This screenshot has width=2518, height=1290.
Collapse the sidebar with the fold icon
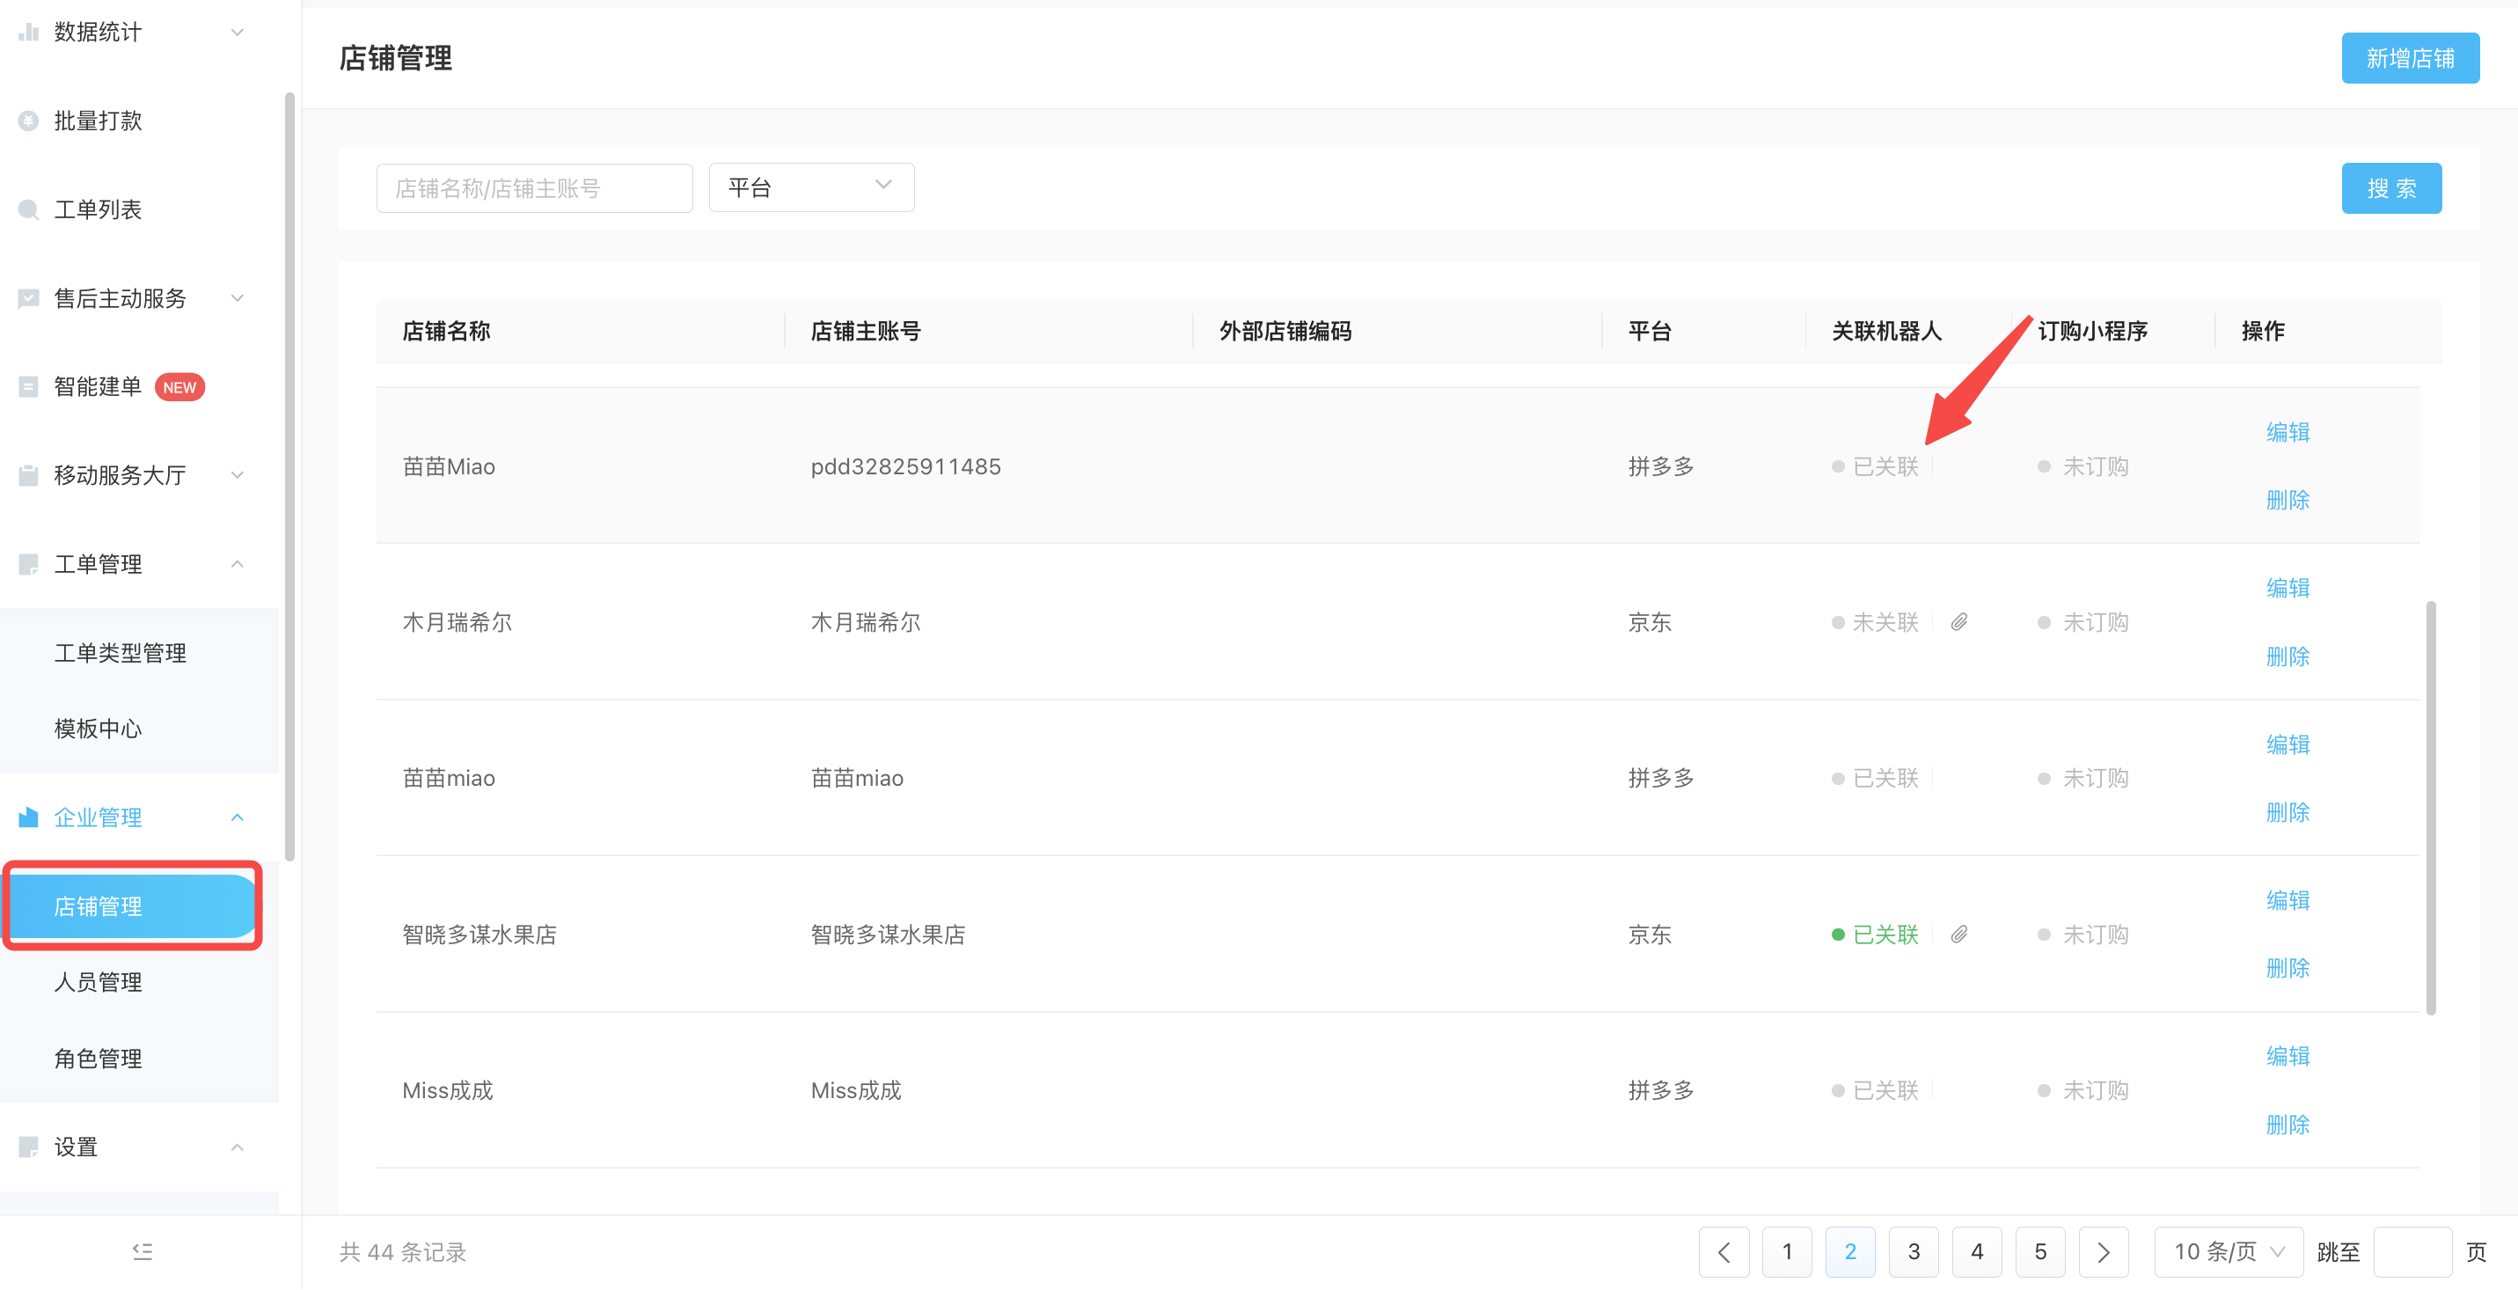point(143,1252)
